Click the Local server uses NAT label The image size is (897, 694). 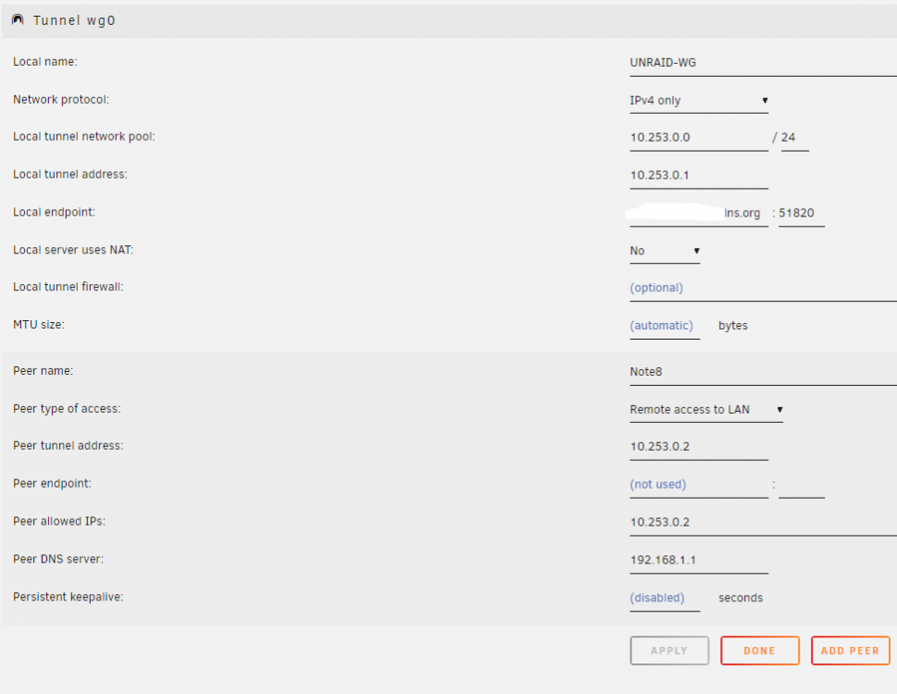click(x=73, y=250)
